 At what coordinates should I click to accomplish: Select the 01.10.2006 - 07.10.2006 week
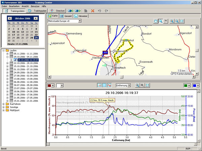26,69
